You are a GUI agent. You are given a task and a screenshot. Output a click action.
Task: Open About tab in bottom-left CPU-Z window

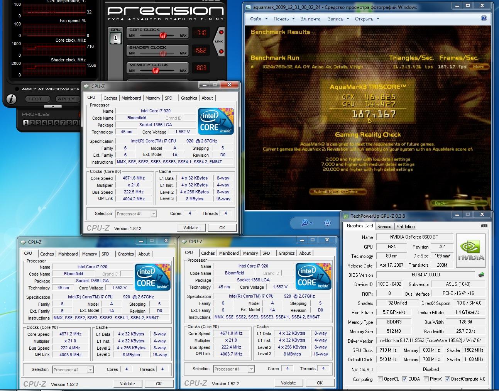[144, 254]
